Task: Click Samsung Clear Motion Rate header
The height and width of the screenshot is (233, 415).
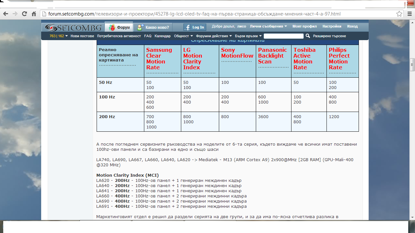Action: pos(159,59)
